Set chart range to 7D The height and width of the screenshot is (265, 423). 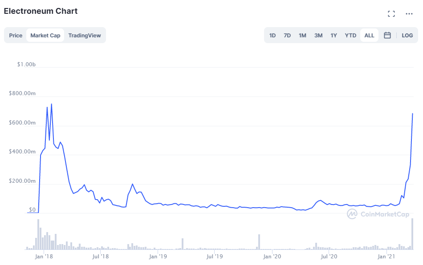click(x=287, y=36)
